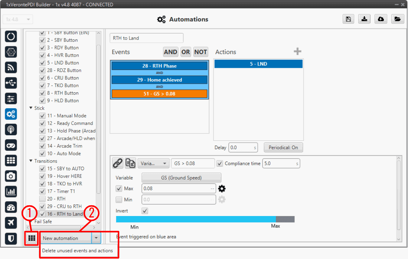Open the gamepad section in the left sidebar
408x259 pixels.
pos(11,145)
